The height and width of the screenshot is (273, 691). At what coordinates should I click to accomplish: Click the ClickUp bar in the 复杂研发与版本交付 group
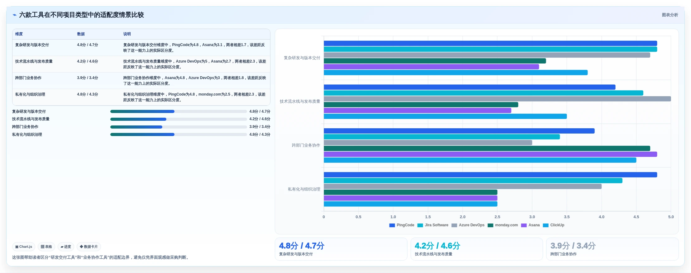pos(456,73)
